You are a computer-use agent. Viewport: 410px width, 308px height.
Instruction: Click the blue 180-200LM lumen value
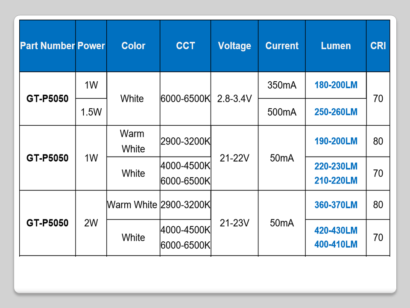pos(336,85)
